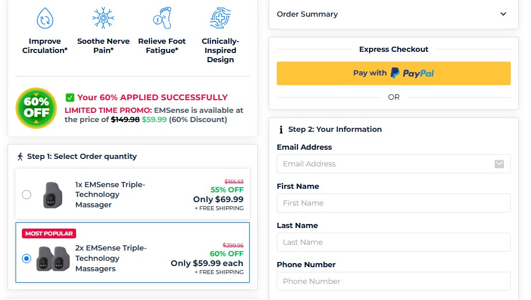Click the Soothe Nerve Pain icon
The image size is (531, 300).
point(103,18)
